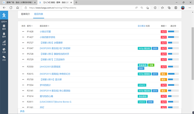Toggle 显示算法 to show algorithm tags
This screenshot has width=194, height=114.
click(142, 26)
